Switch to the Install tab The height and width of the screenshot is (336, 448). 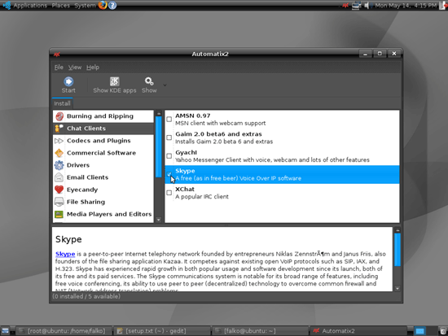[x=62, y=103]
